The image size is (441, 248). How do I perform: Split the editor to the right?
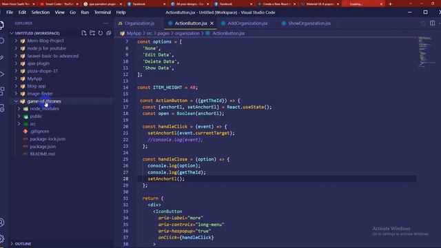click(x=432, y=23)
